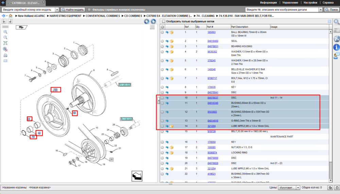340x194 pixels.
Task: Open the Справка menu
Action: tap(328, 3)
